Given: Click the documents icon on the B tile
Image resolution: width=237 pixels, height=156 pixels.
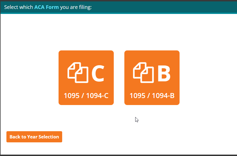Looking at the screenshot, I should [x=143, y=73].
